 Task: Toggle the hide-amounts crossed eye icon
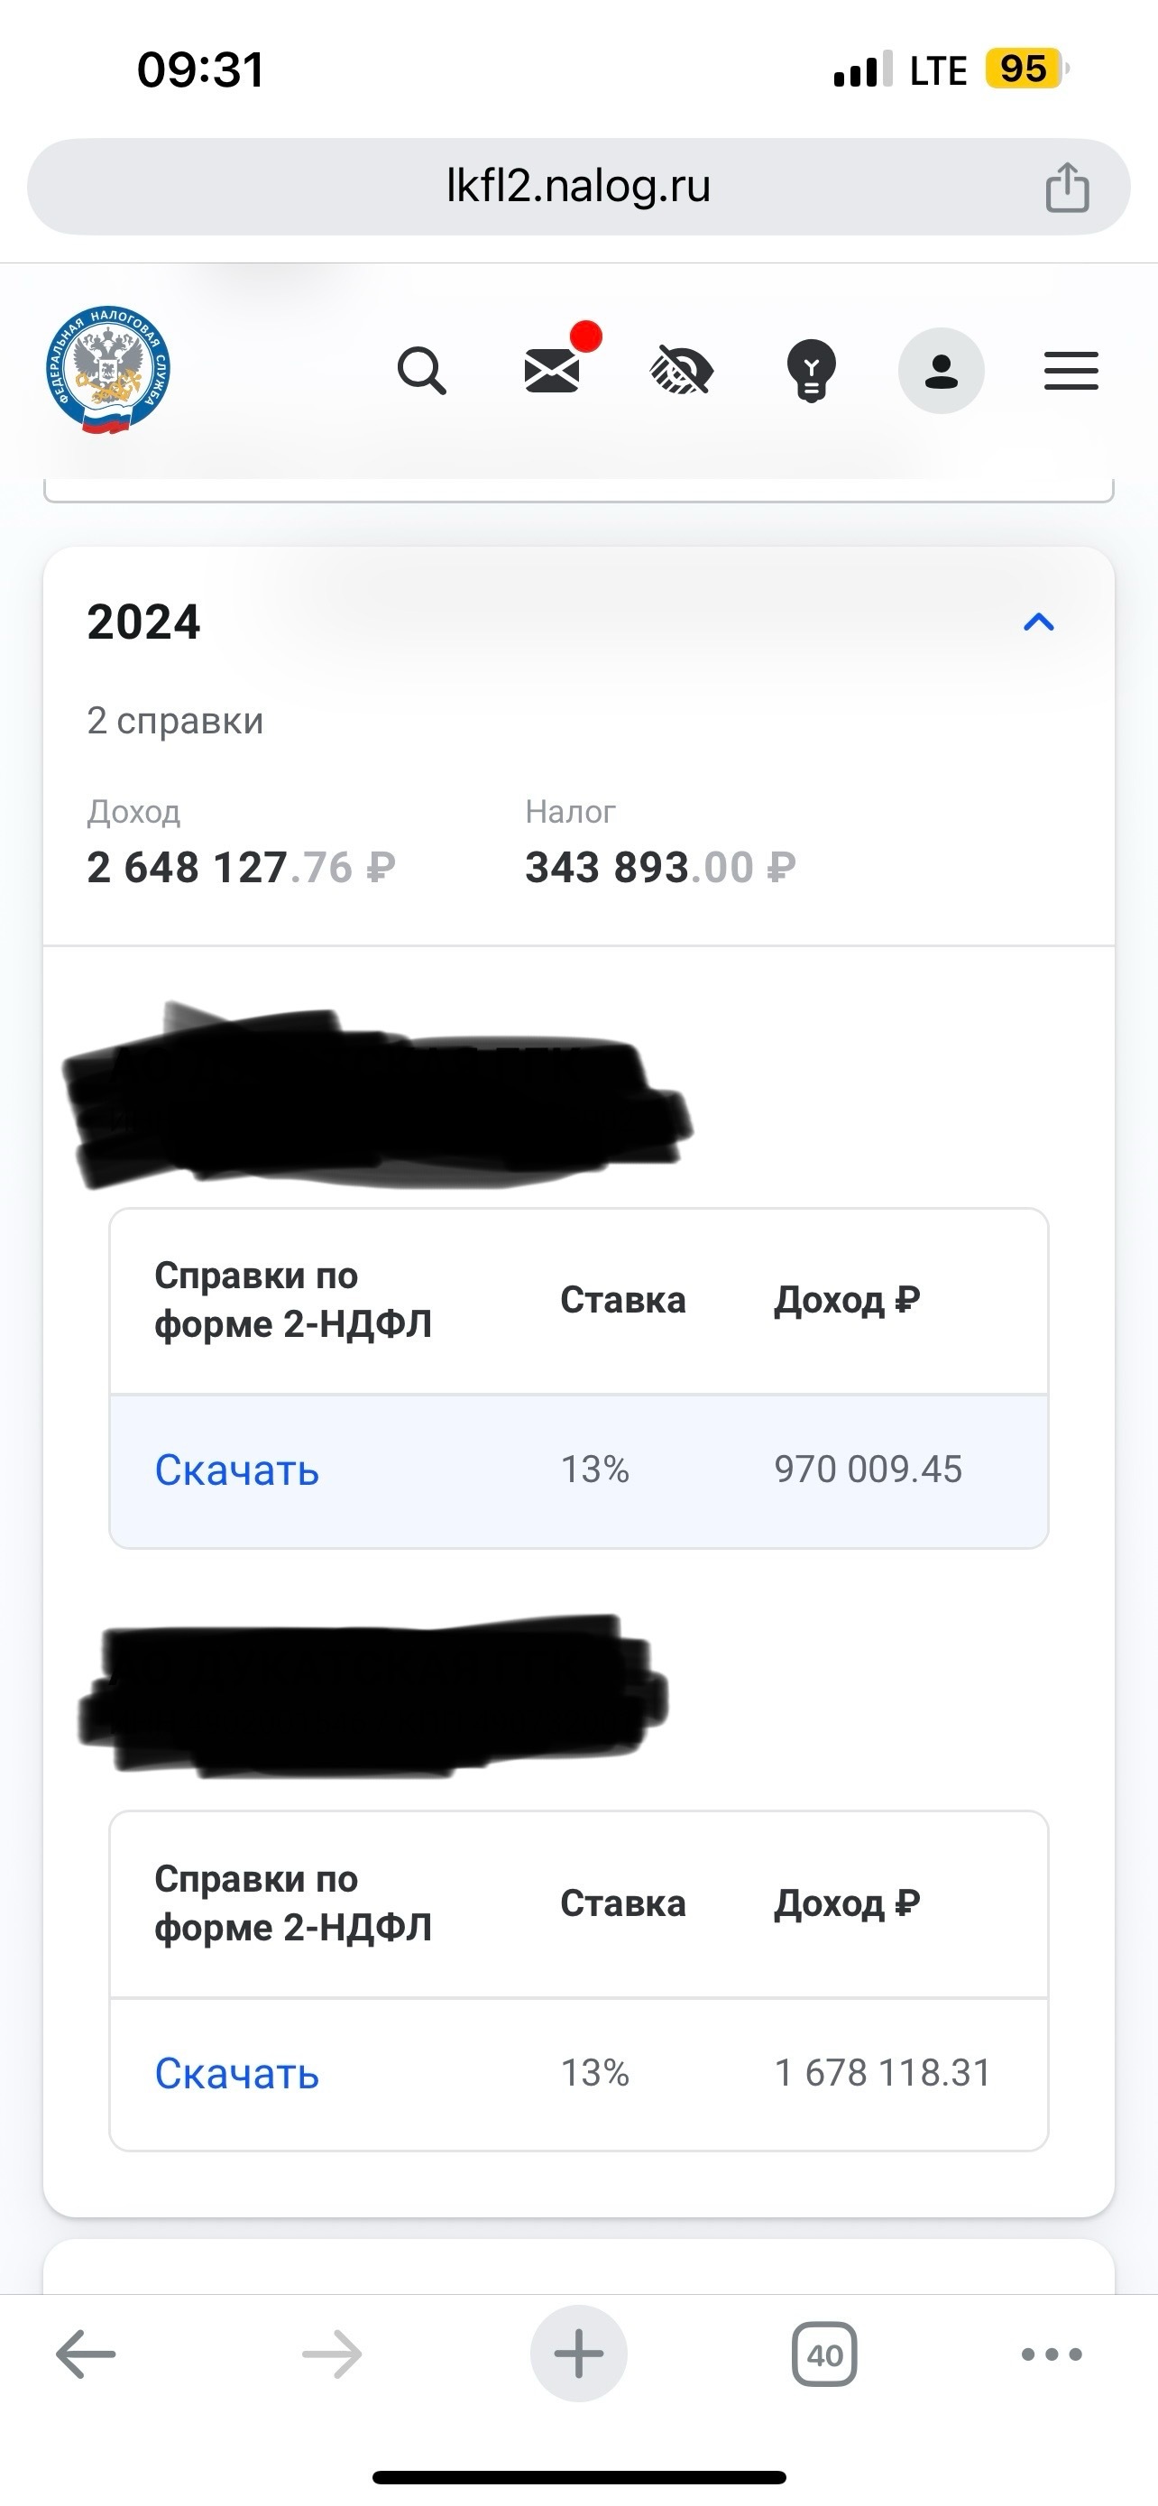click(681, 371)
